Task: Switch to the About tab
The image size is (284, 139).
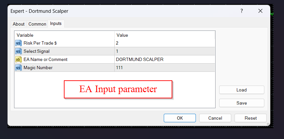Action: [x=19, y=24]
